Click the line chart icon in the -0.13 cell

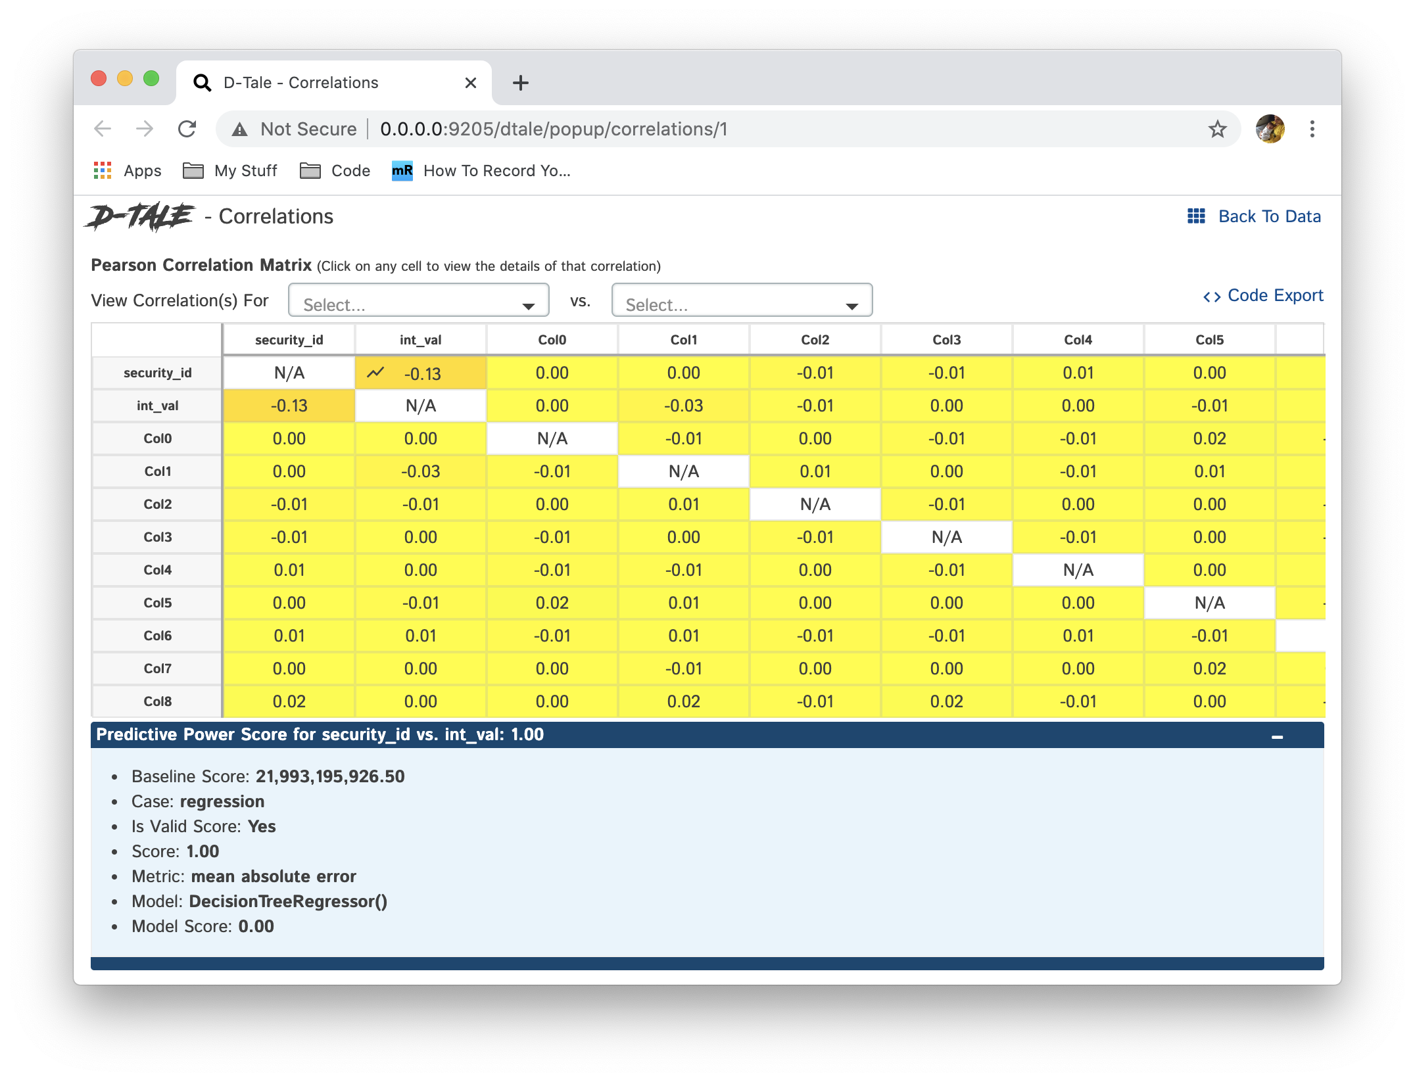tap(375, 373)
